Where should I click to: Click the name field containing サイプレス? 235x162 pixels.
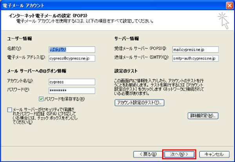coord(72,49)
